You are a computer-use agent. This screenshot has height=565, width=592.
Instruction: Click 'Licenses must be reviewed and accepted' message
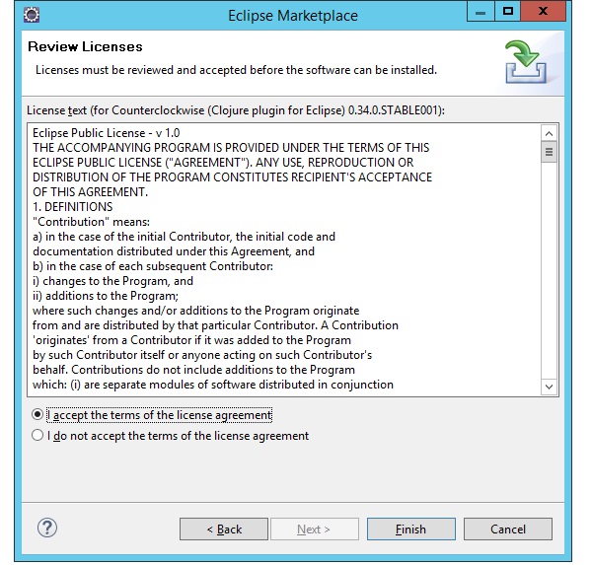point(236,70)
